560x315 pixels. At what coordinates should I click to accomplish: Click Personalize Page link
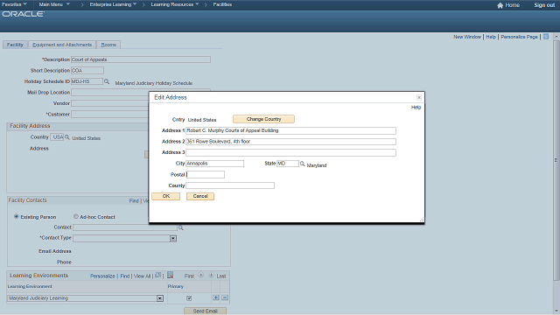click(519, 37)
